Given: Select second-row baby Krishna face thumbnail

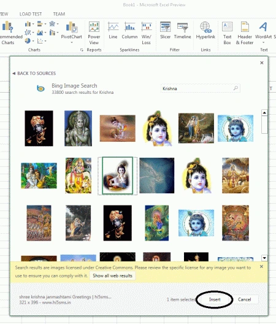Looking at the screenshot, I should tap(196, 175).
